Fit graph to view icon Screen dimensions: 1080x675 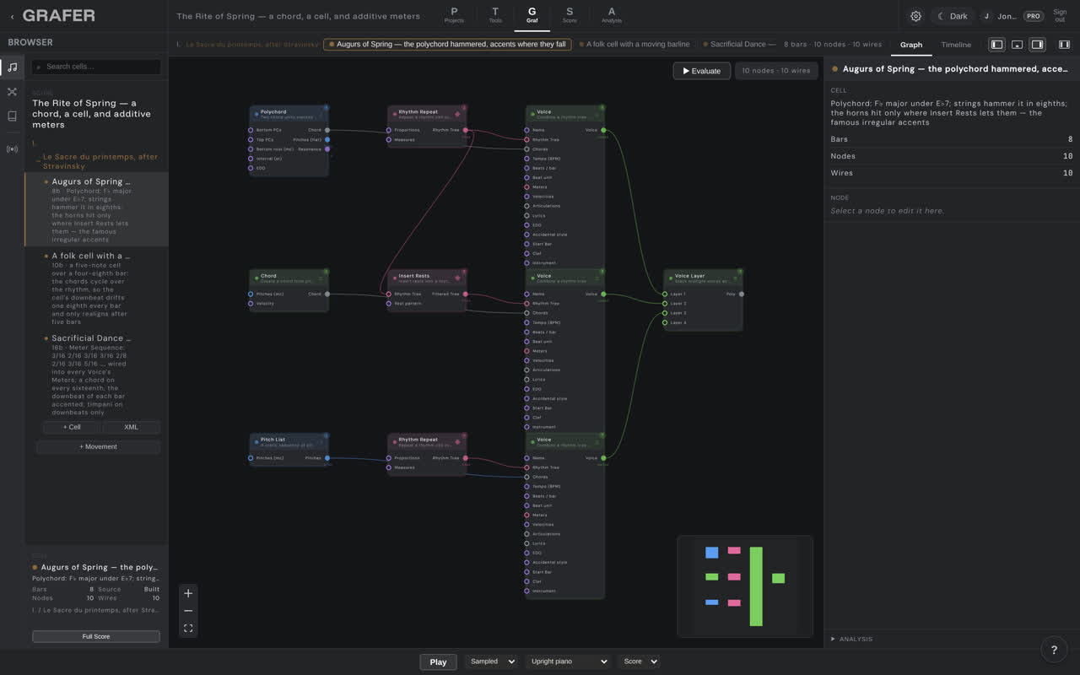point(188,629)
